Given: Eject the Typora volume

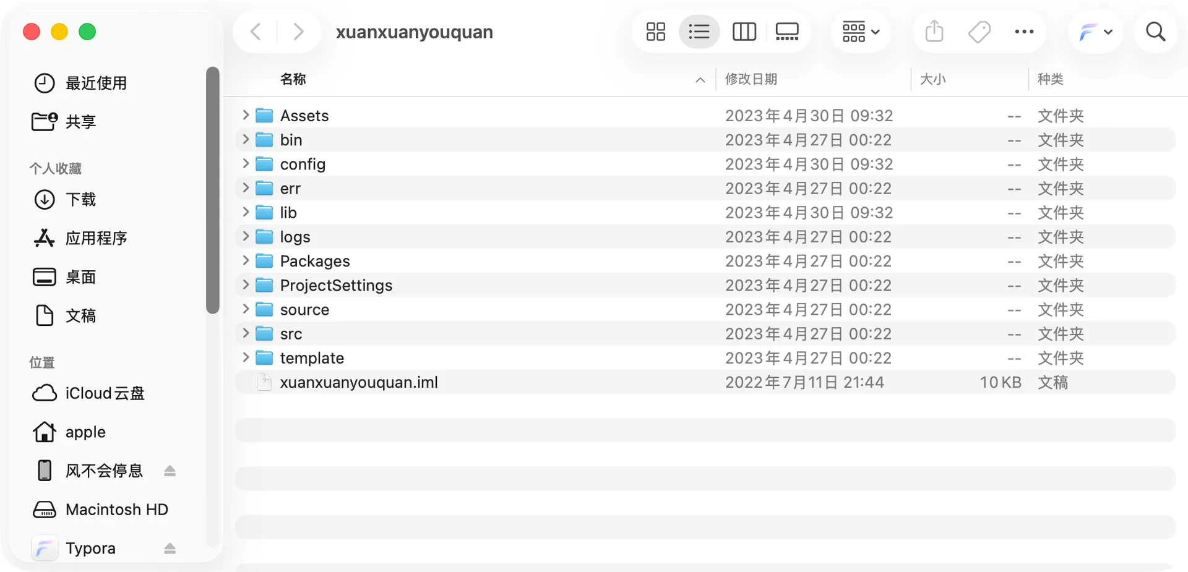Looking at the screenshot, I should (170, 549).
